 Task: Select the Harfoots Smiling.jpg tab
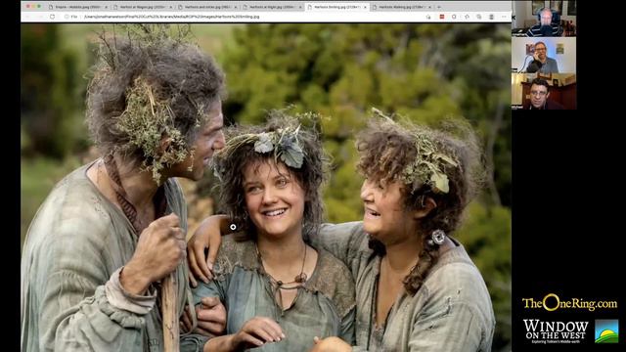click(x=336, y=7)
